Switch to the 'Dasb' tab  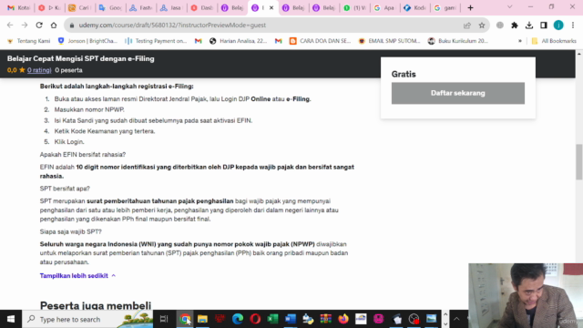point(201,8)
